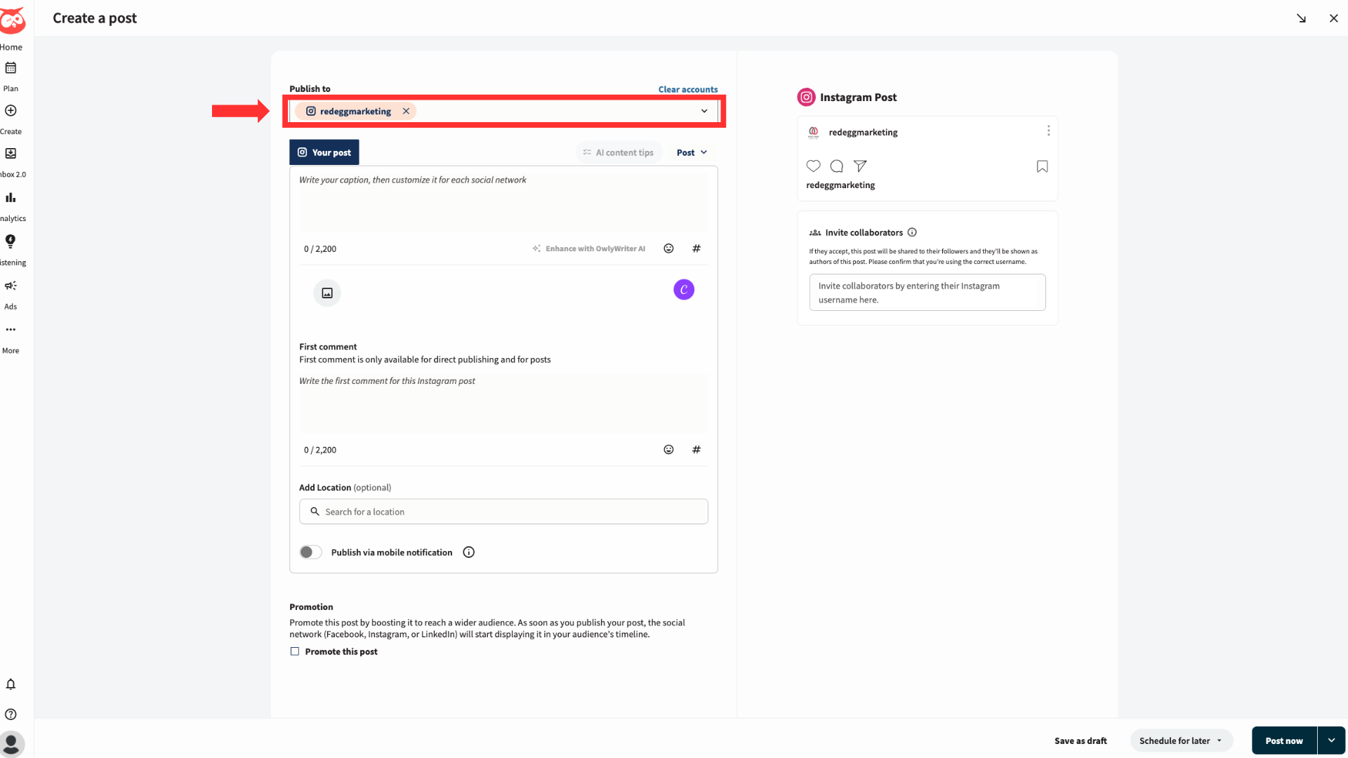Image resolution: width=1348 pixels, height=758 pixels.
Task: Click the Create plus icon in sidebar
Action: tap(11, 111)
